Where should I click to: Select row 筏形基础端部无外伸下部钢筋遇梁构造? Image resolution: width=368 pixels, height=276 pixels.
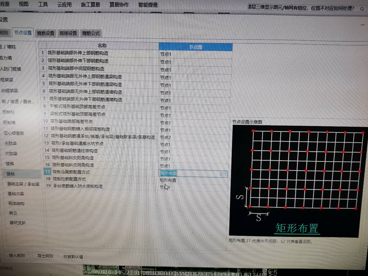click(x=85, y=84)
